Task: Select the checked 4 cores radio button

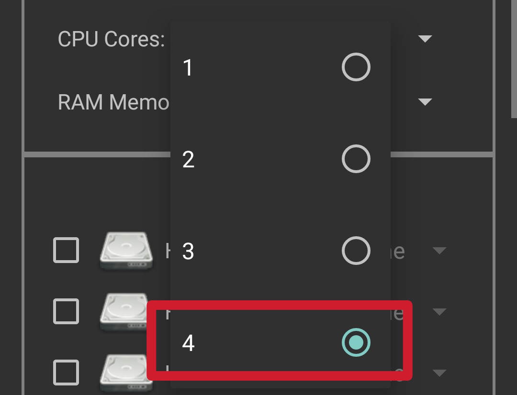Action: 356,342
